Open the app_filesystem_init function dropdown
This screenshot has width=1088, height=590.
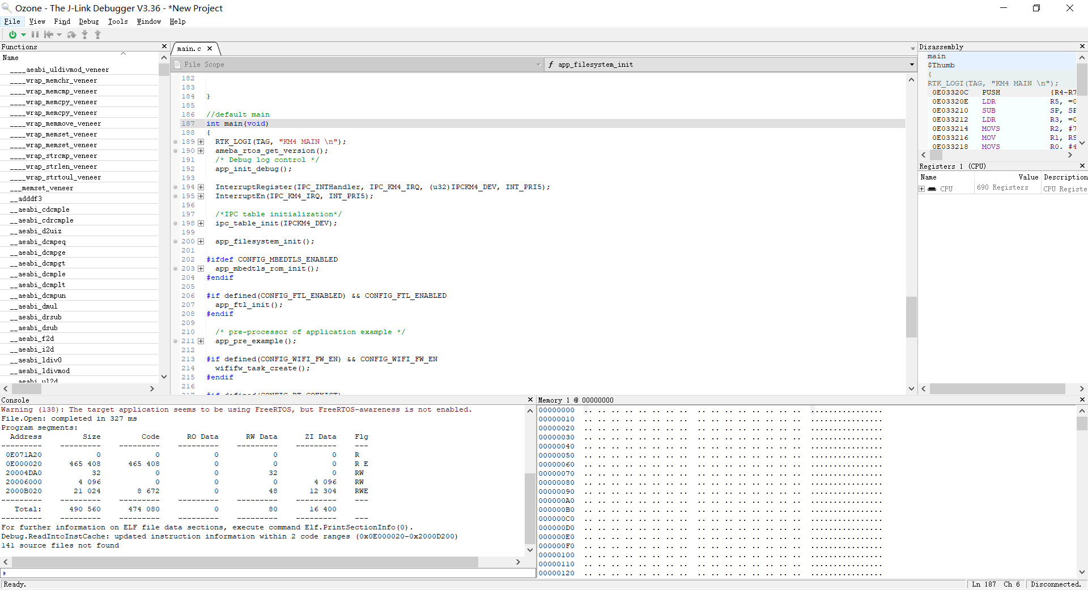(x=912, y=65)
